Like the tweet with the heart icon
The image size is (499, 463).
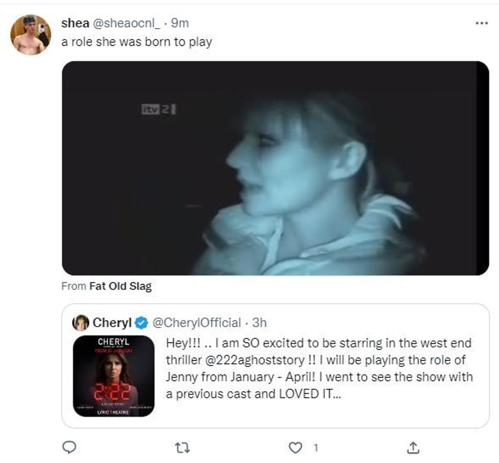(295, 447)
